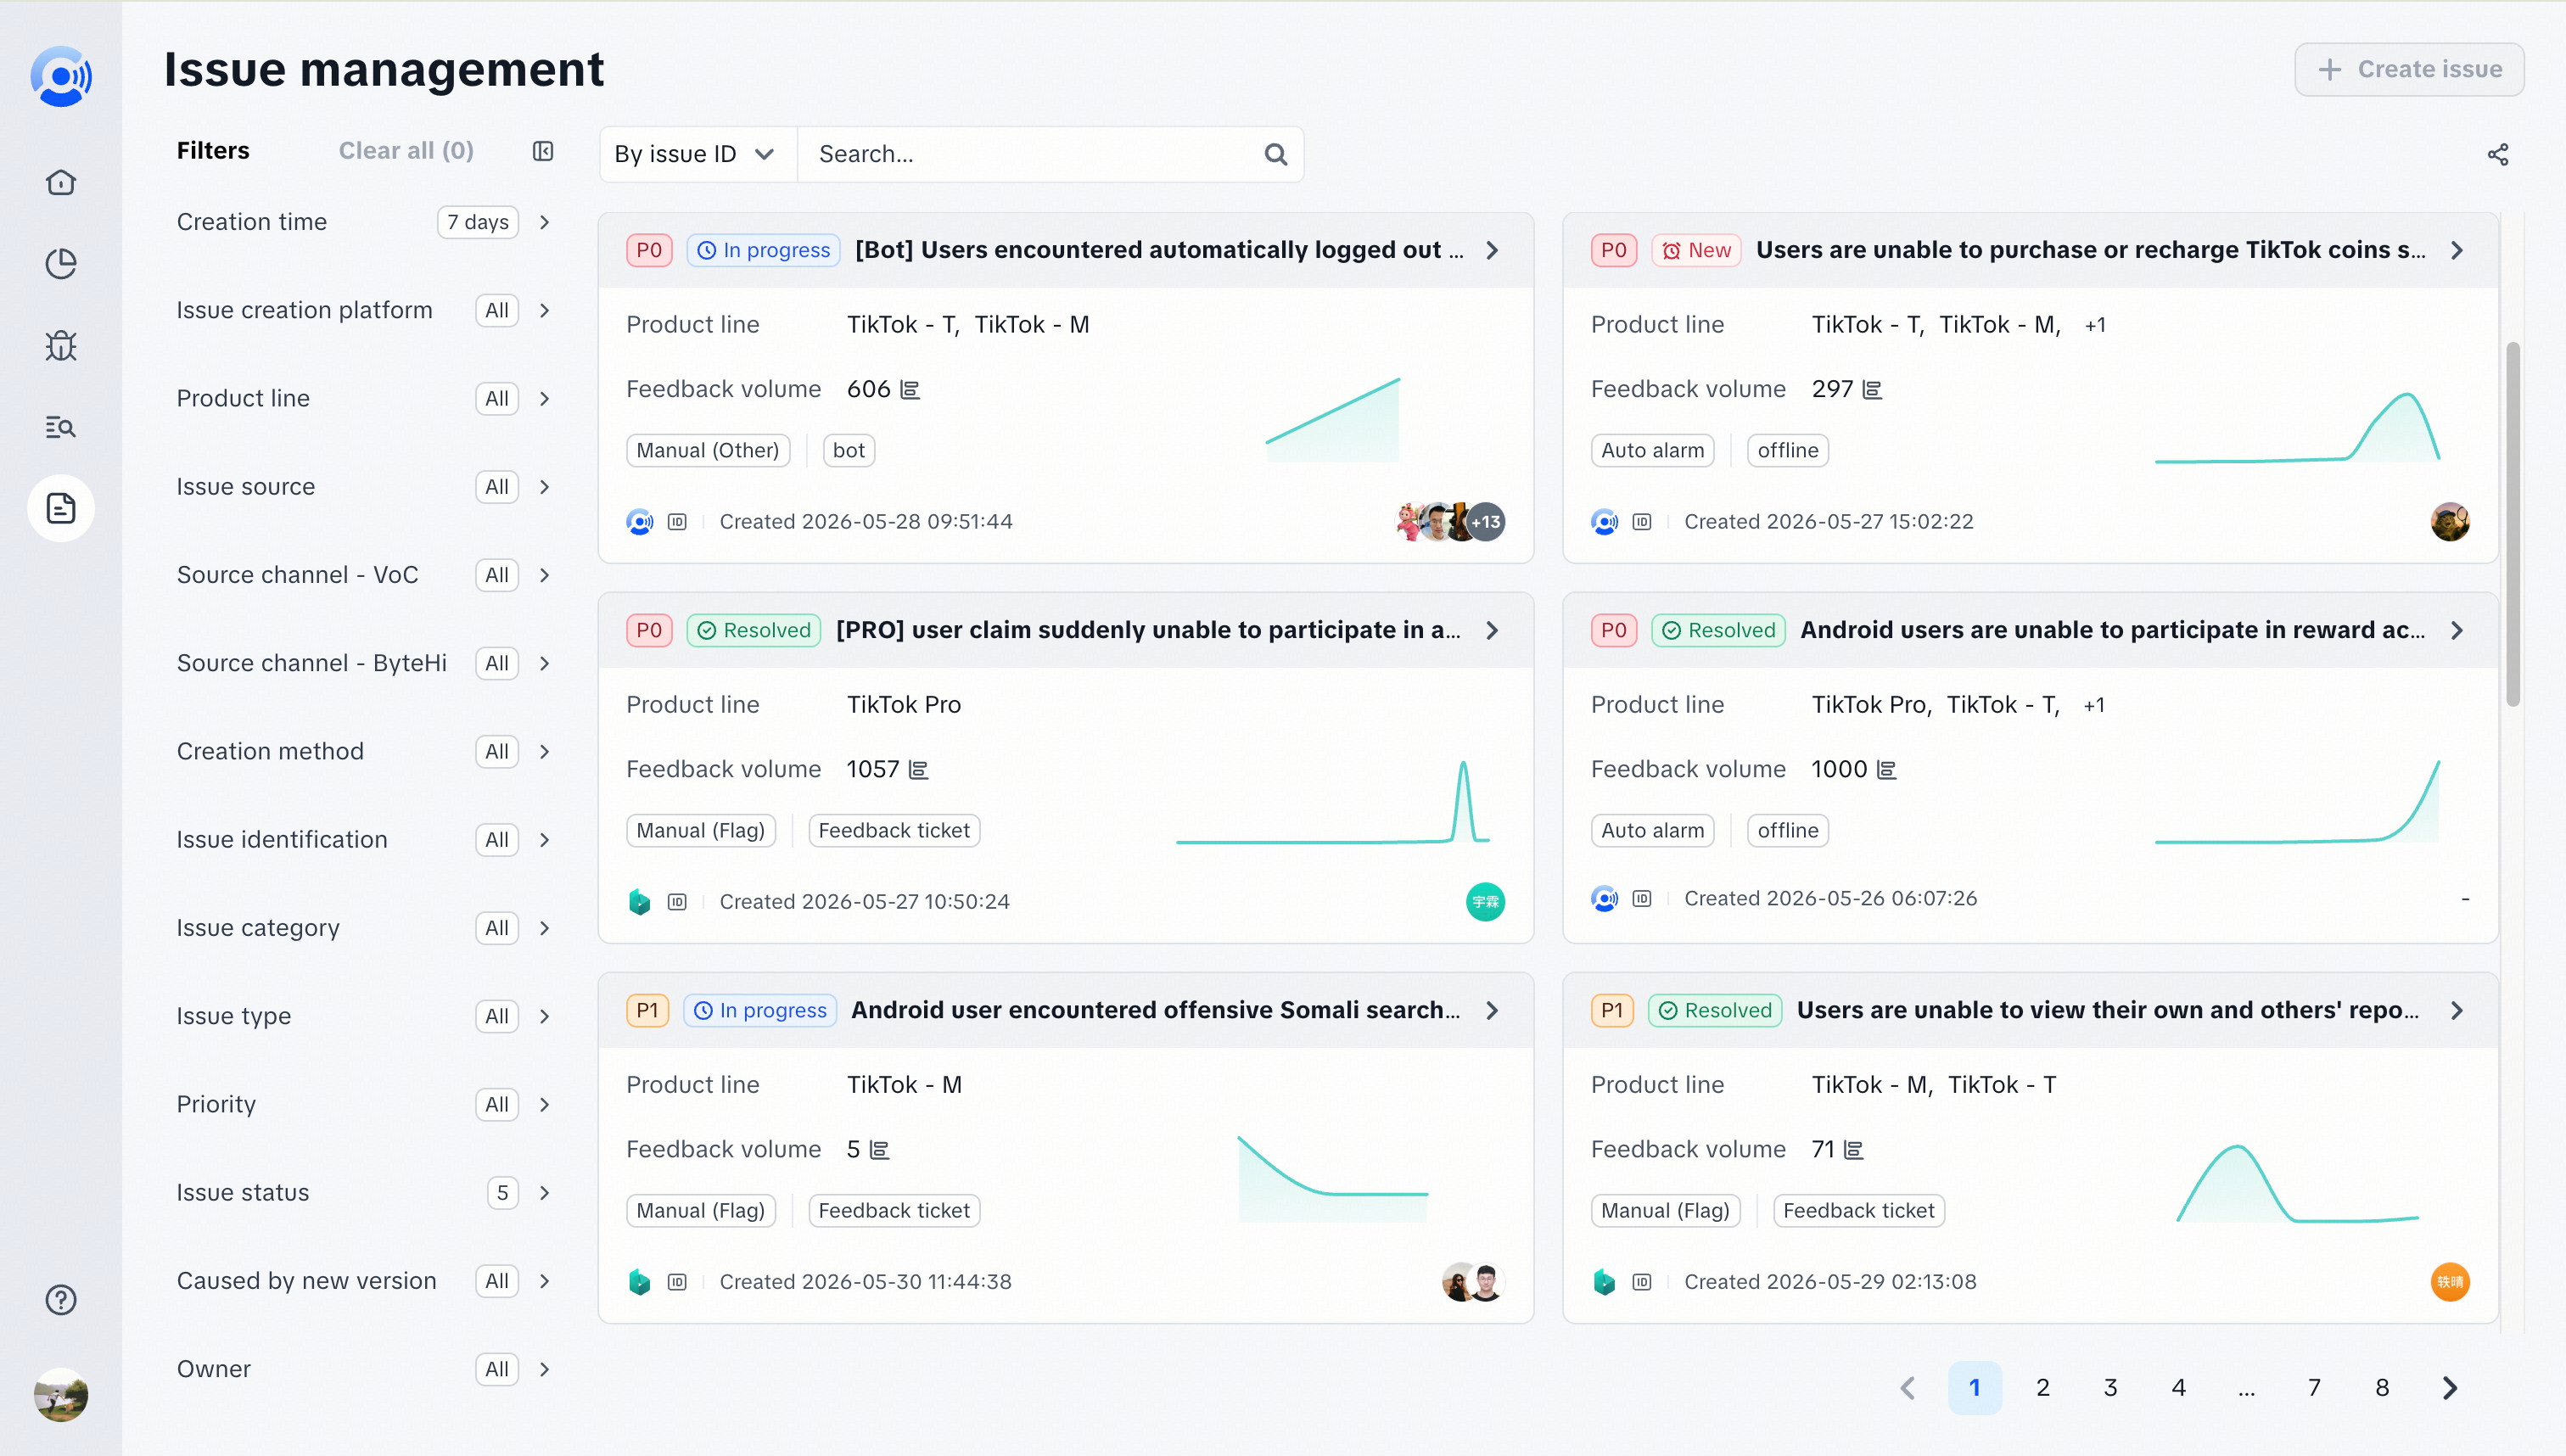The image size is (2566, 1456).
Task: Click the green platform icon on PRO user claim card
Action: click(640, 901)
